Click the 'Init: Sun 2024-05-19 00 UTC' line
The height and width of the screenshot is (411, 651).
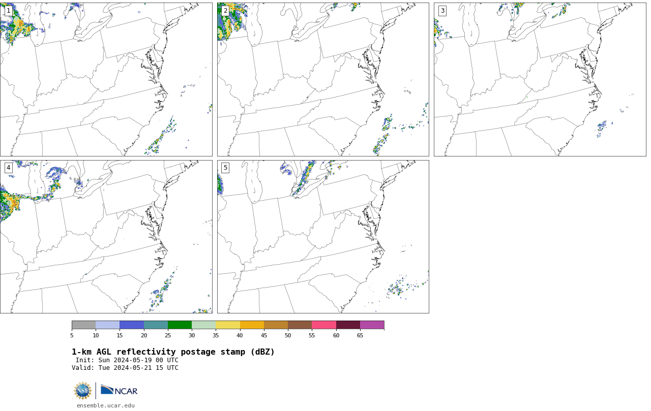(x=127, y=360)
